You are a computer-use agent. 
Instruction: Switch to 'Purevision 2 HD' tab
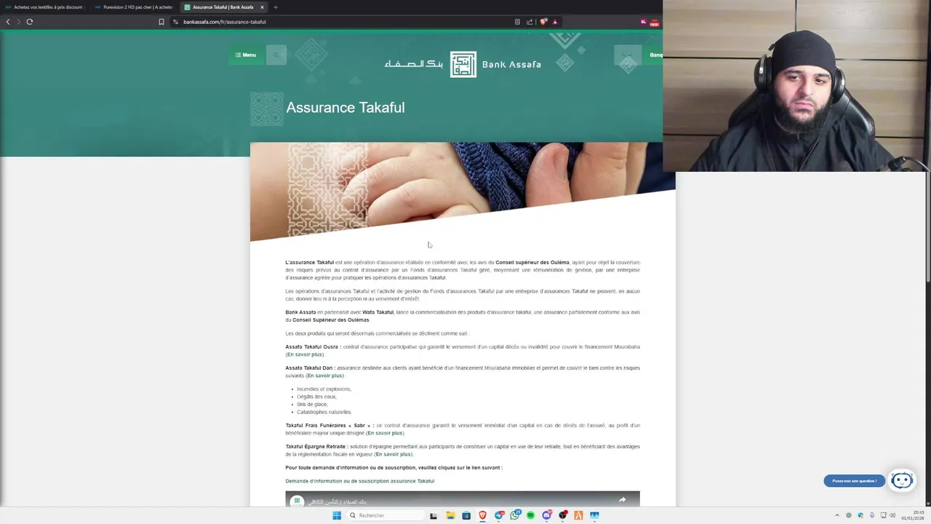(x=134, y=7)
